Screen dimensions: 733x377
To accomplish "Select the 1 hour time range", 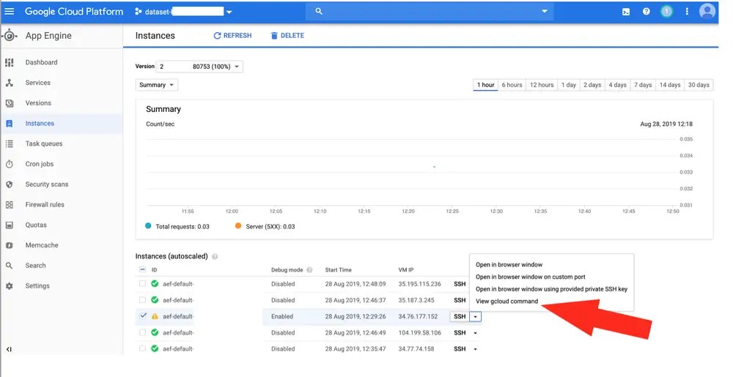I will 486,85.
